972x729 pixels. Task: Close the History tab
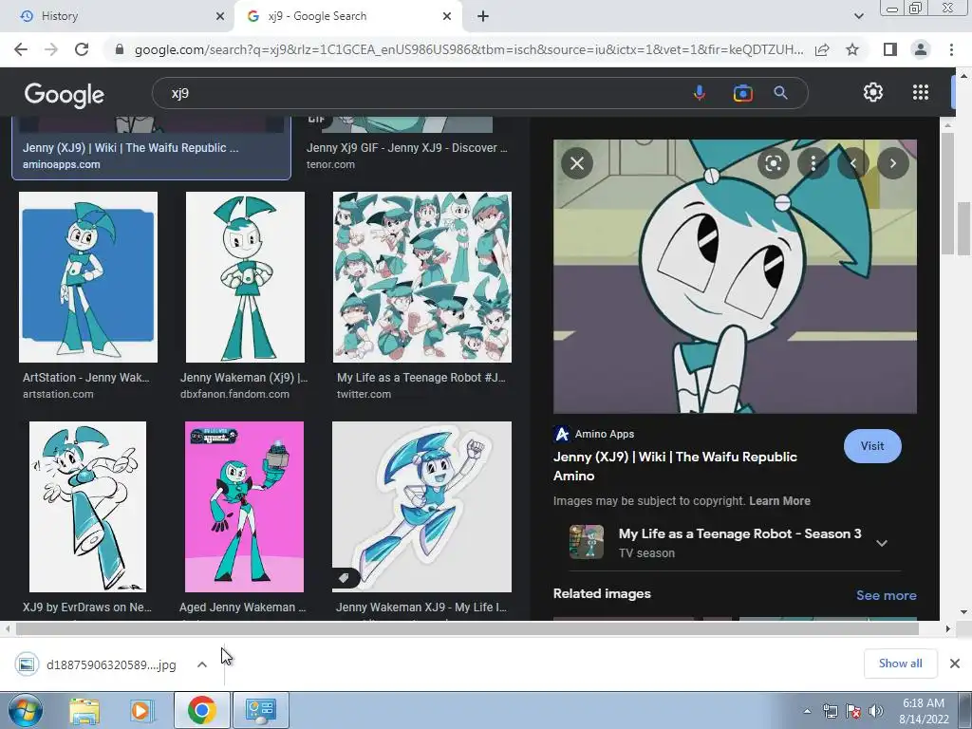coord(220,16)
